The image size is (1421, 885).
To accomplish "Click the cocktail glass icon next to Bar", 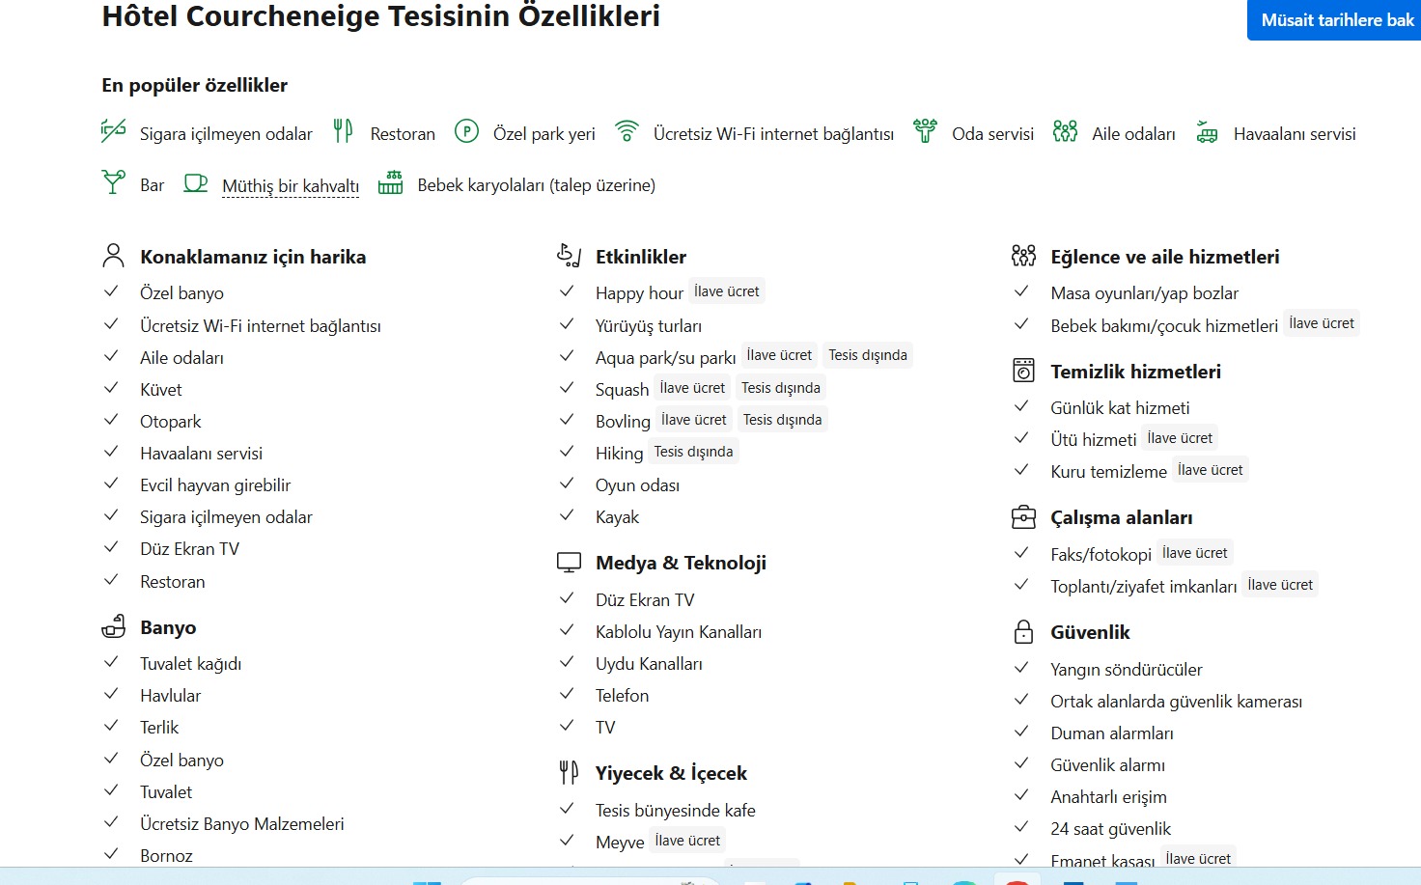I will [x=114, y=181].
